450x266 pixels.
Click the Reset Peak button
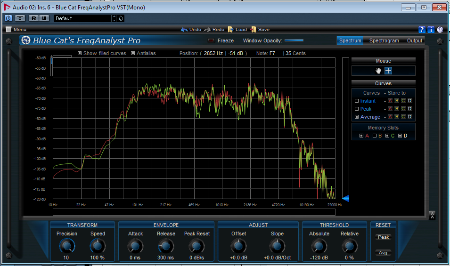[x=383, y=237]
